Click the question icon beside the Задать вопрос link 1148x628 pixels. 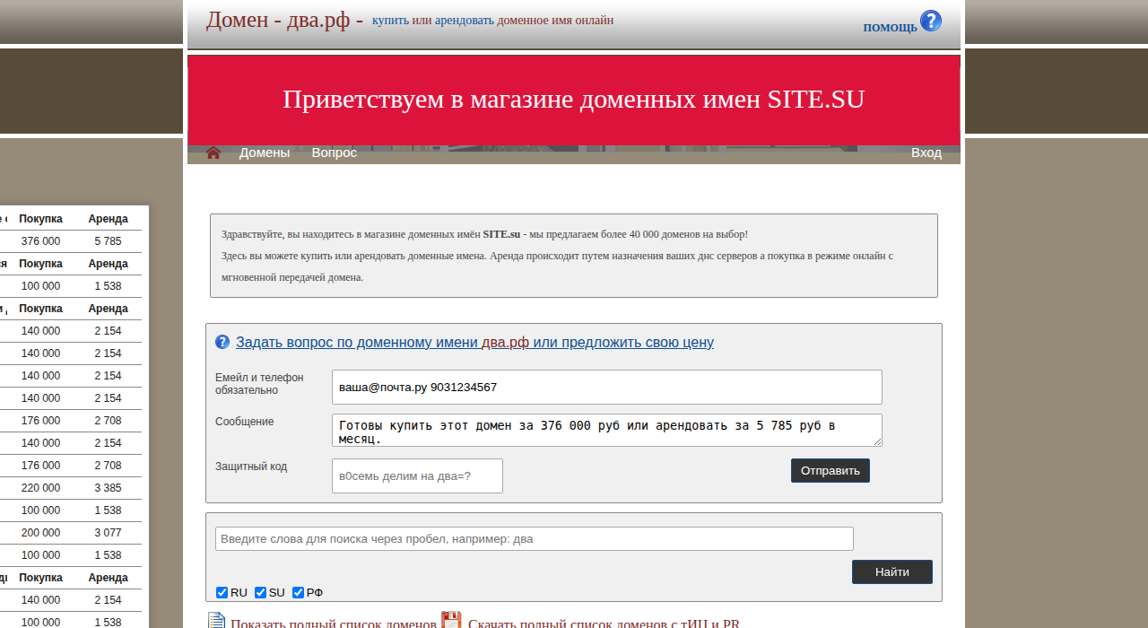[222, 342]
